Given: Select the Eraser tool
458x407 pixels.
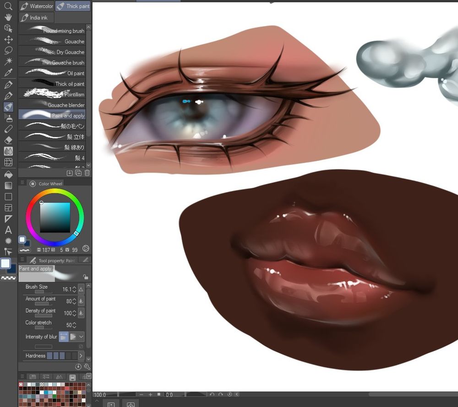Looking at the screenshot, I should [x=8, y=140].
